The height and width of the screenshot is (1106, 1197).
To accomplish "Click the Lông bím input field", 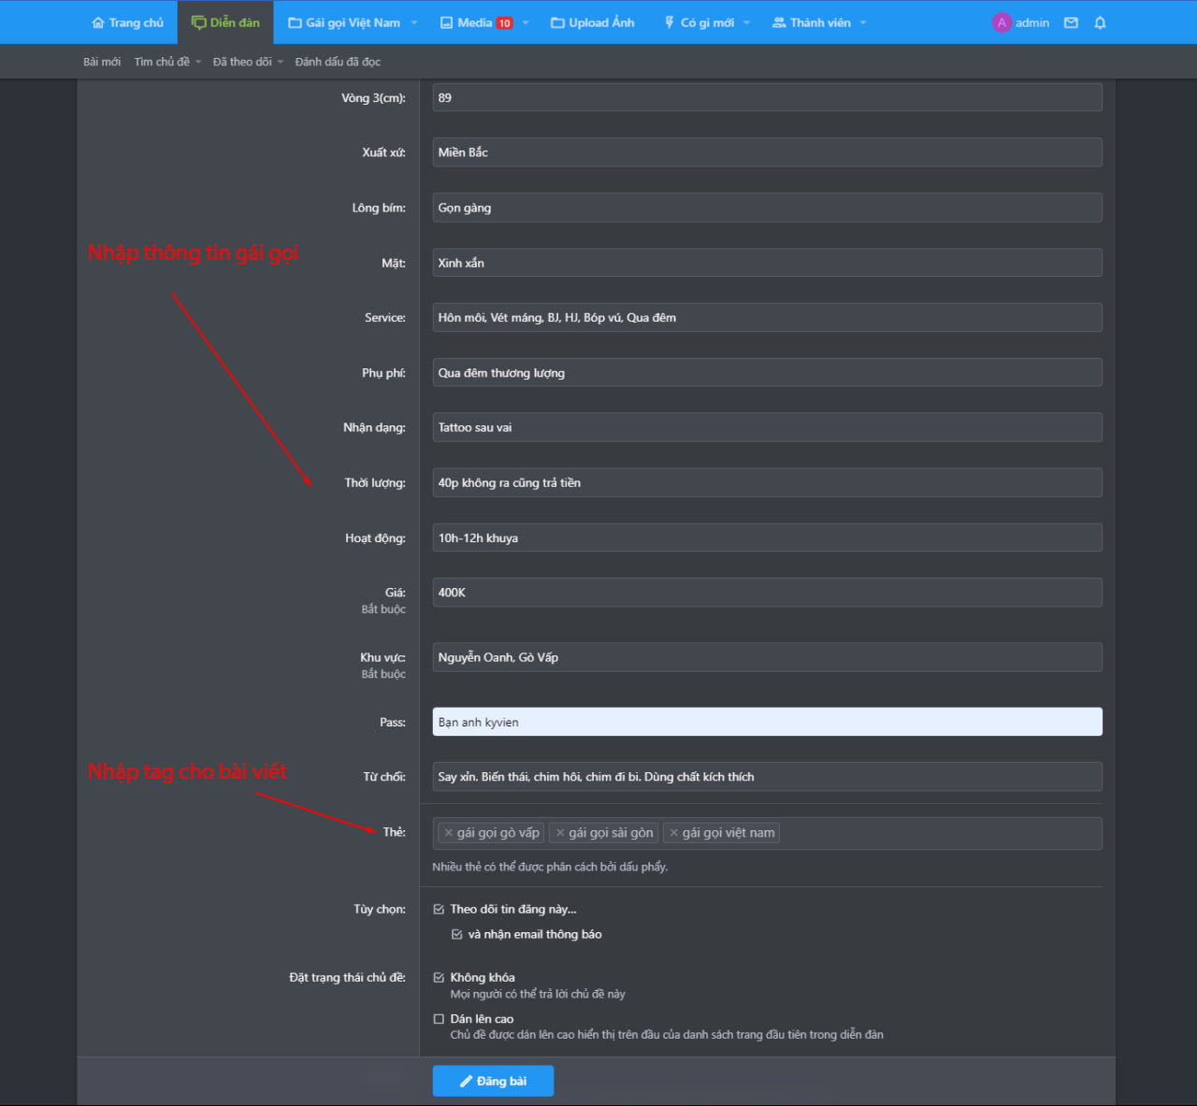I will coord(767,208).
